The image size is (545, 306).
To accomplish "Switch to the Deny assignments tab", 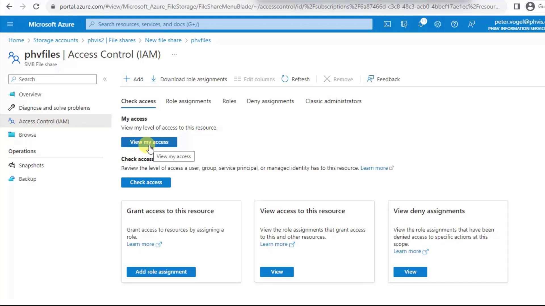I will (x=270, y=101).
